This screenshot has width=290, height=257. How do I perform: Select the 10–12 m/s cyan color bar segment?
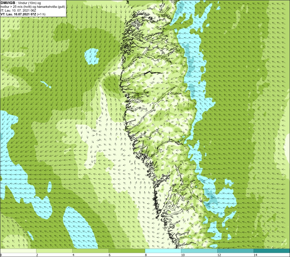[x=200, y=251]
